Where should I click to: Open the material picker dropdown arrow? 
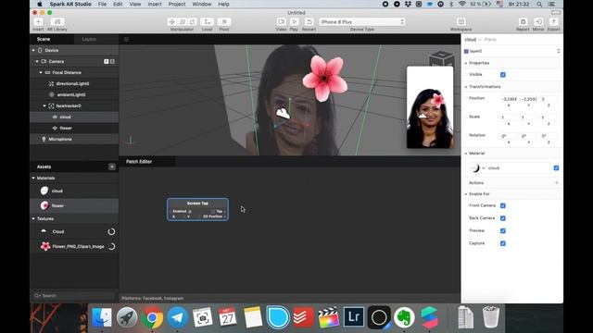point(484,168)
